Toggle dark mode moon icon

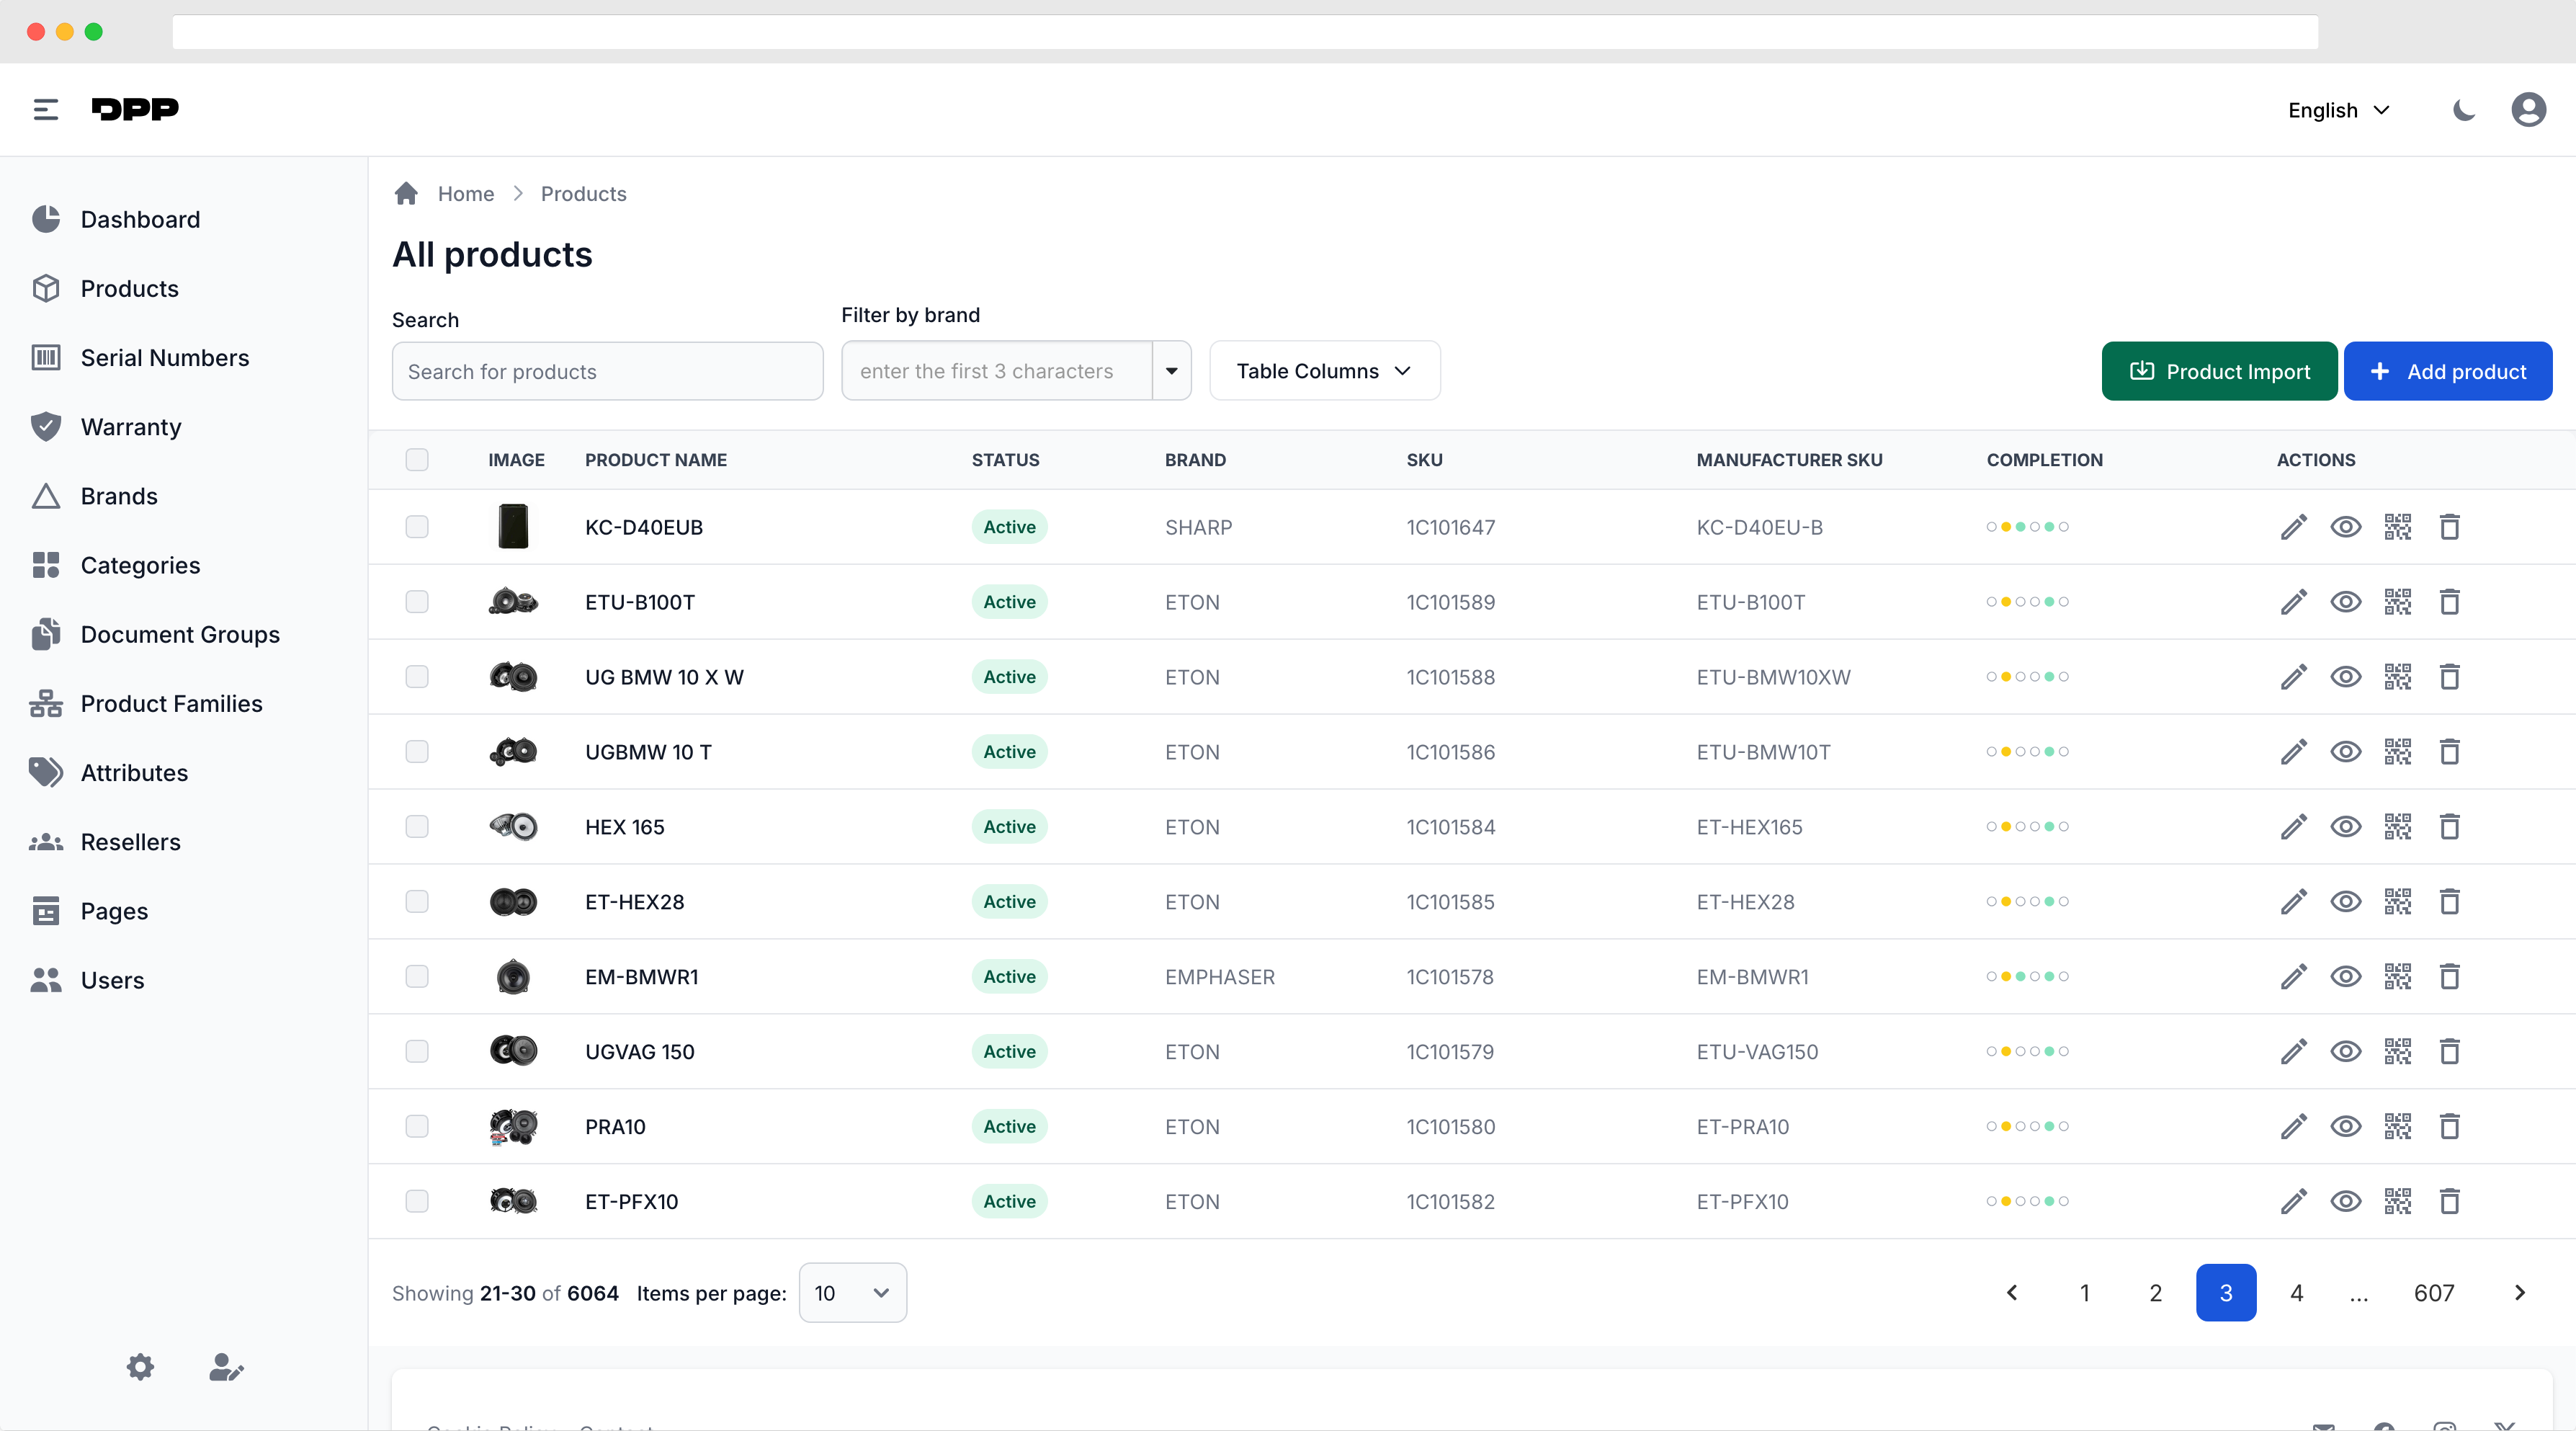point(2463,110)
